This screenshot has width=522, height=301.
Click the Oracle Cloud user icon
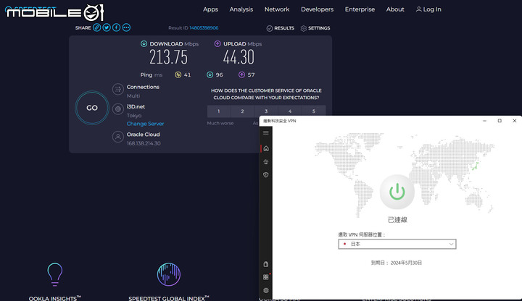point(118,137)
